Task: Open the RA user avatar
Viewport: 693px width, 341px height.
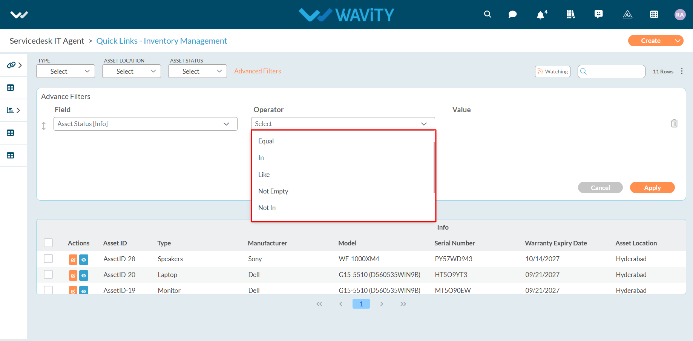Action: coord(680,15)
